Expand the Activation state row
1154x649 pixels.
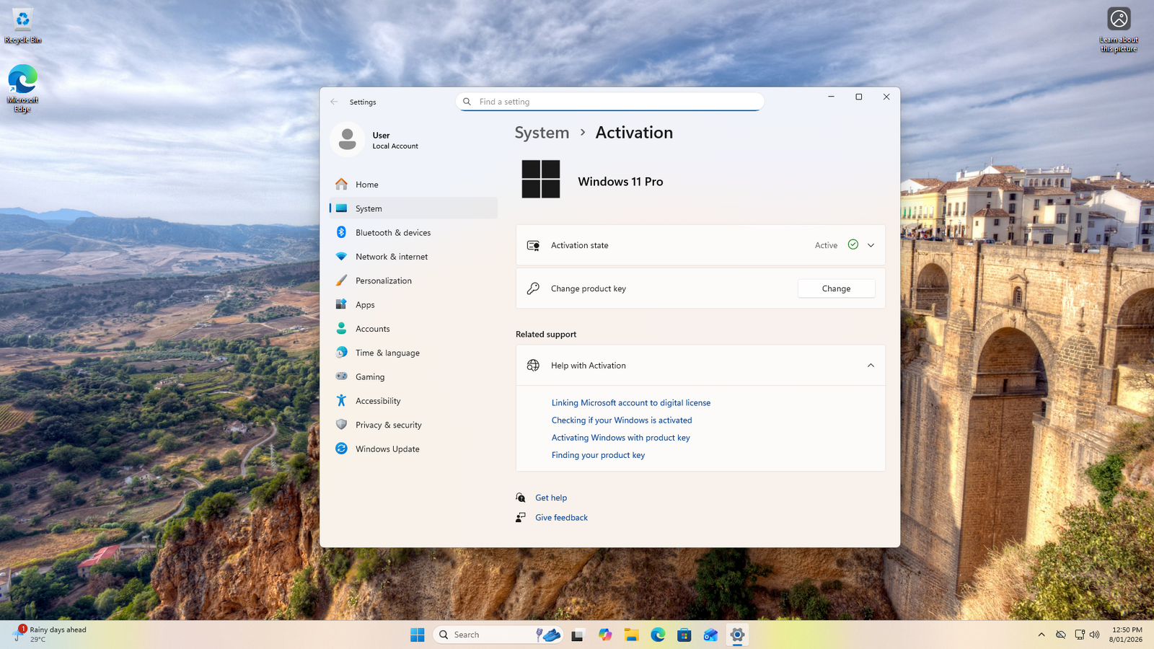[871, 245]
